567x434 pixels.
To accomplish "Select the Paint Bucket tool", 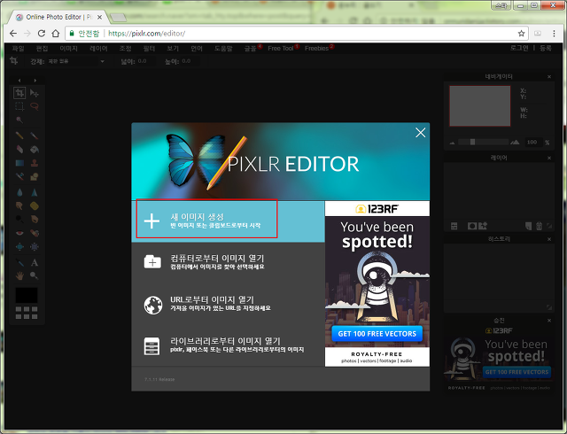I will tap(35, 149).
